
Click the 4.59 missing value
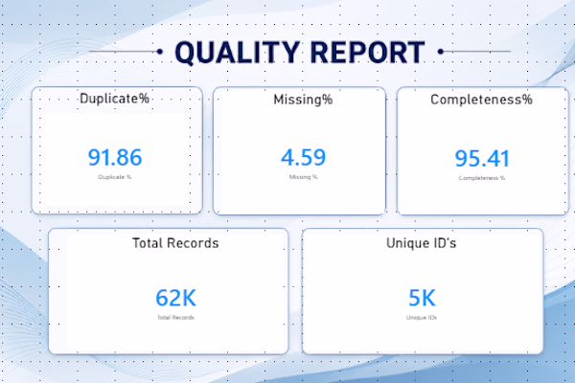[x=303, y=157]
